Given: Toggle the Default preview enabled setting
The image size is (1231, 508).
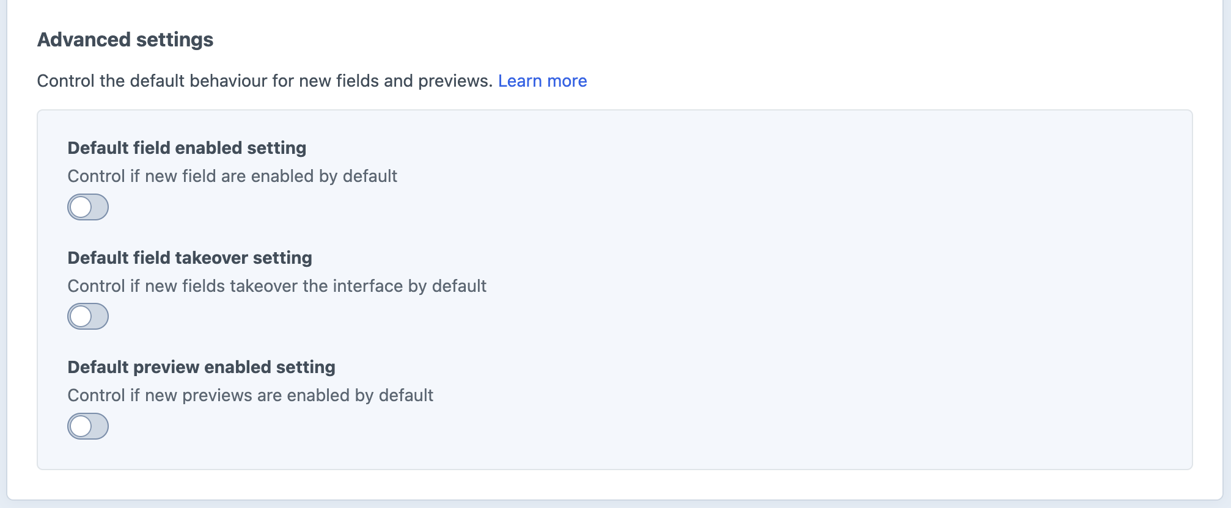Looking at the screenshot, I should coord(88,426).
